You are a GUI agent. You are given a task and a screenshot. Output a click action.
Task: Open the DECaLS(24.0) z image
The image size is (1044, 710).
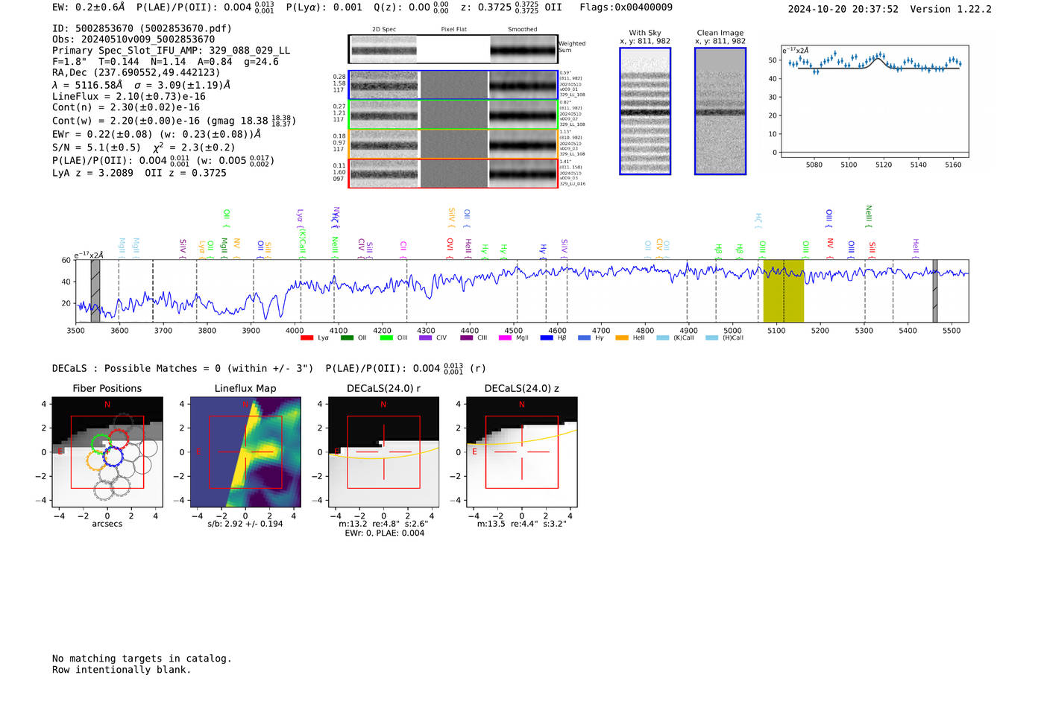(x=522, y=452)
